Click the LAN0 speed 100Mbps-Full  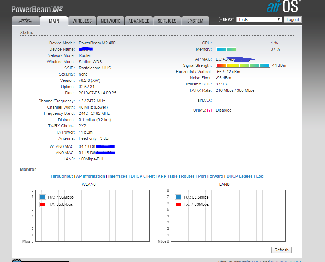[x=91, y=159]
